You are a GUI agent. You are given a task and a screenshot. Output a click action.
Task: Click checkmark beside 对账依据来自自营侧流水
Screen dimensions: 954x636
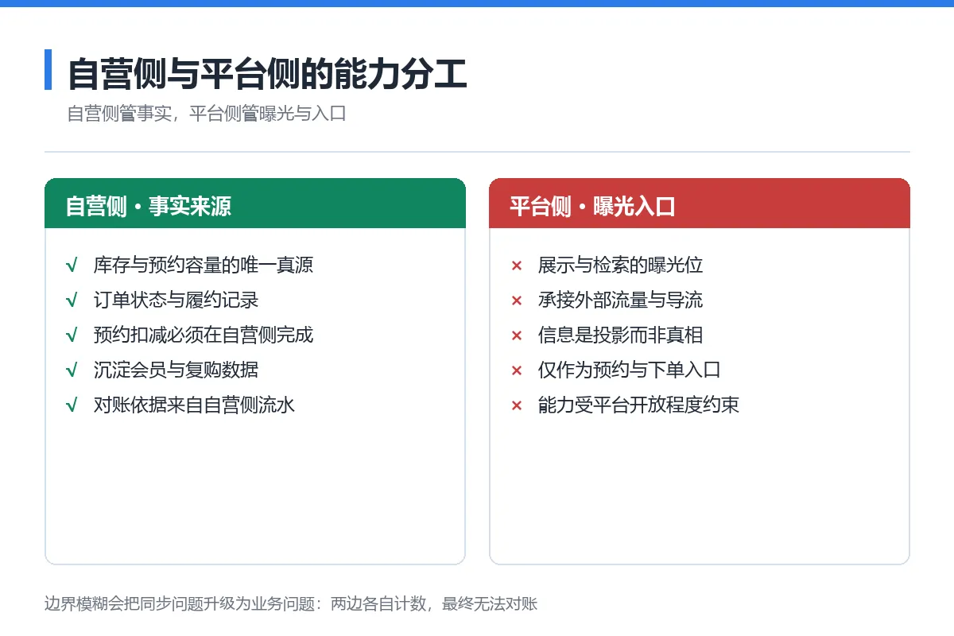click(72, 405)
